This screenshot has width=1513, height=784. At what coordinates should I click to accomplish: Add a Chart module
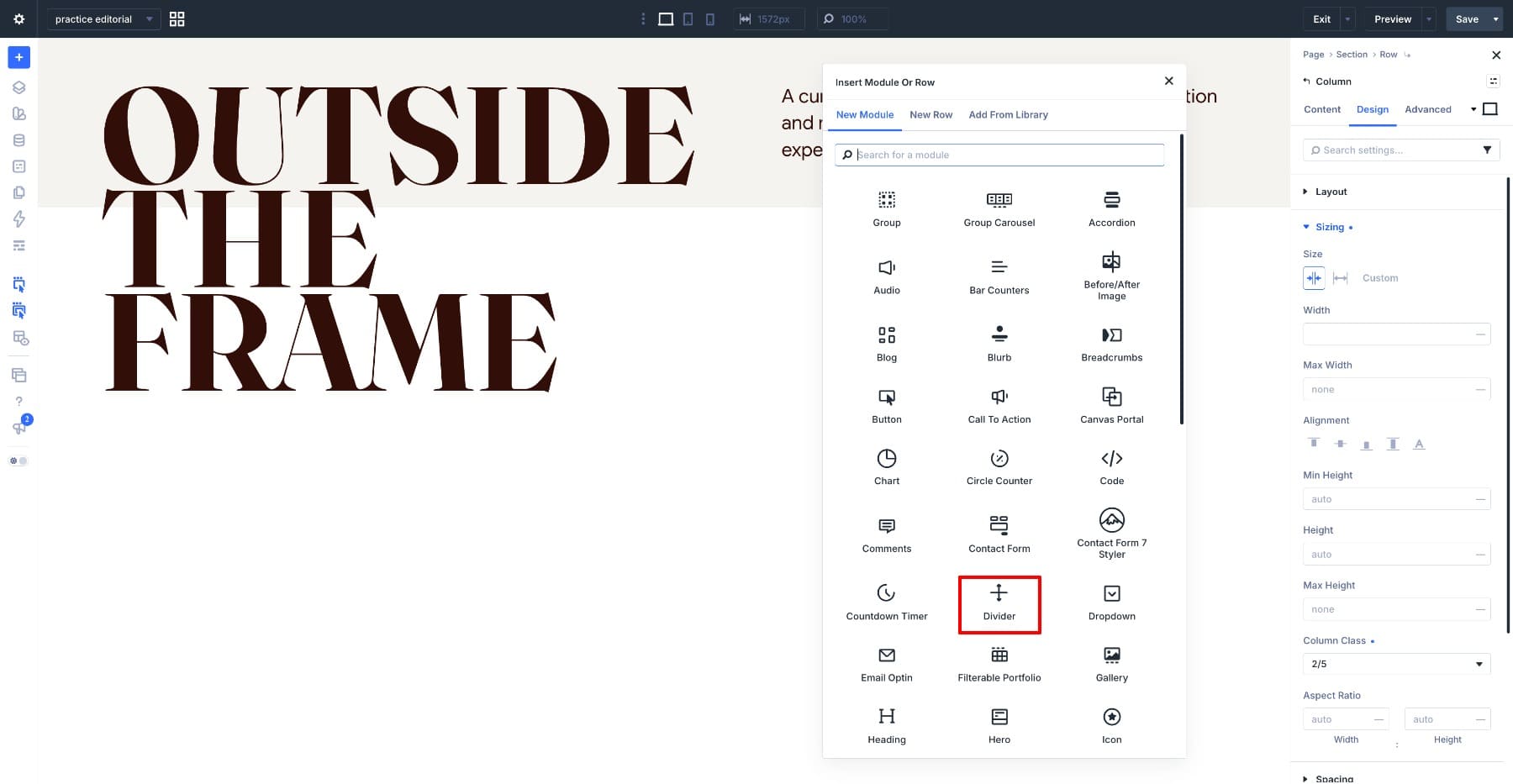click(887, 467)
